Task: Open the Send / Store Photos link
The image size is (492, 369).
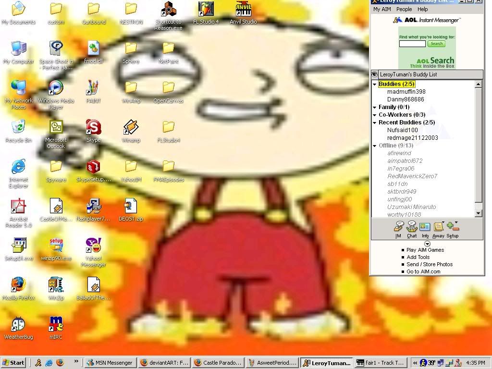Action: pyautogui.click(x=430, y=265)
